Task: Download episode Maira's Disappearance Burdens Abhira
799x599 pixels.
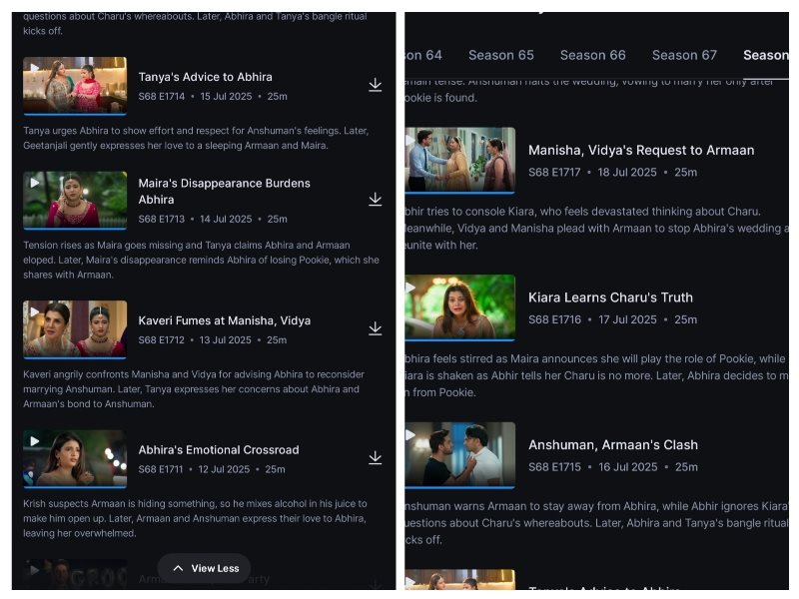Action: pos(376,199)
